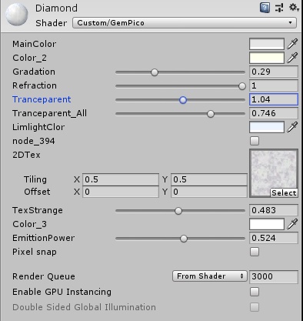Edit the Render Queue value 3000
Screen dimensions: 303x321
click(x=274, y=276)
